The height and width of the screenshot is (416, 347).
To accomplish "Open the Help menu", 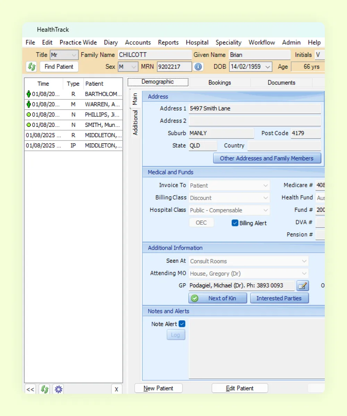I will 314,42.
